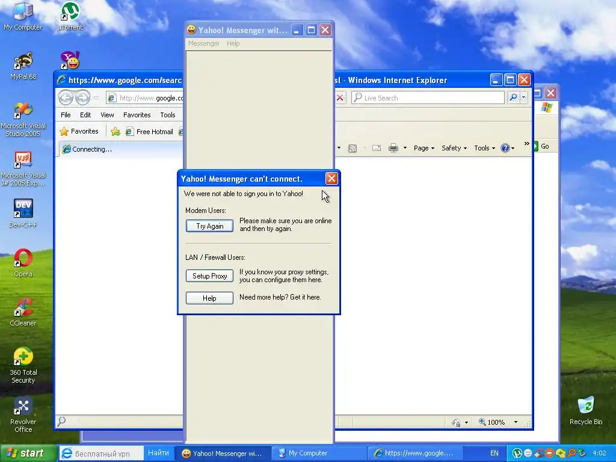
Task: Click the IE Forward navigation arrow
Action: coord(82,97)
